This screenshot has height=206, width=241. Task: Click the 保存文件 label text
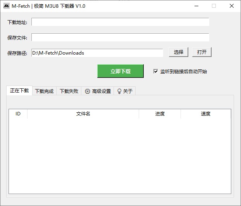[x=17, y=38]
